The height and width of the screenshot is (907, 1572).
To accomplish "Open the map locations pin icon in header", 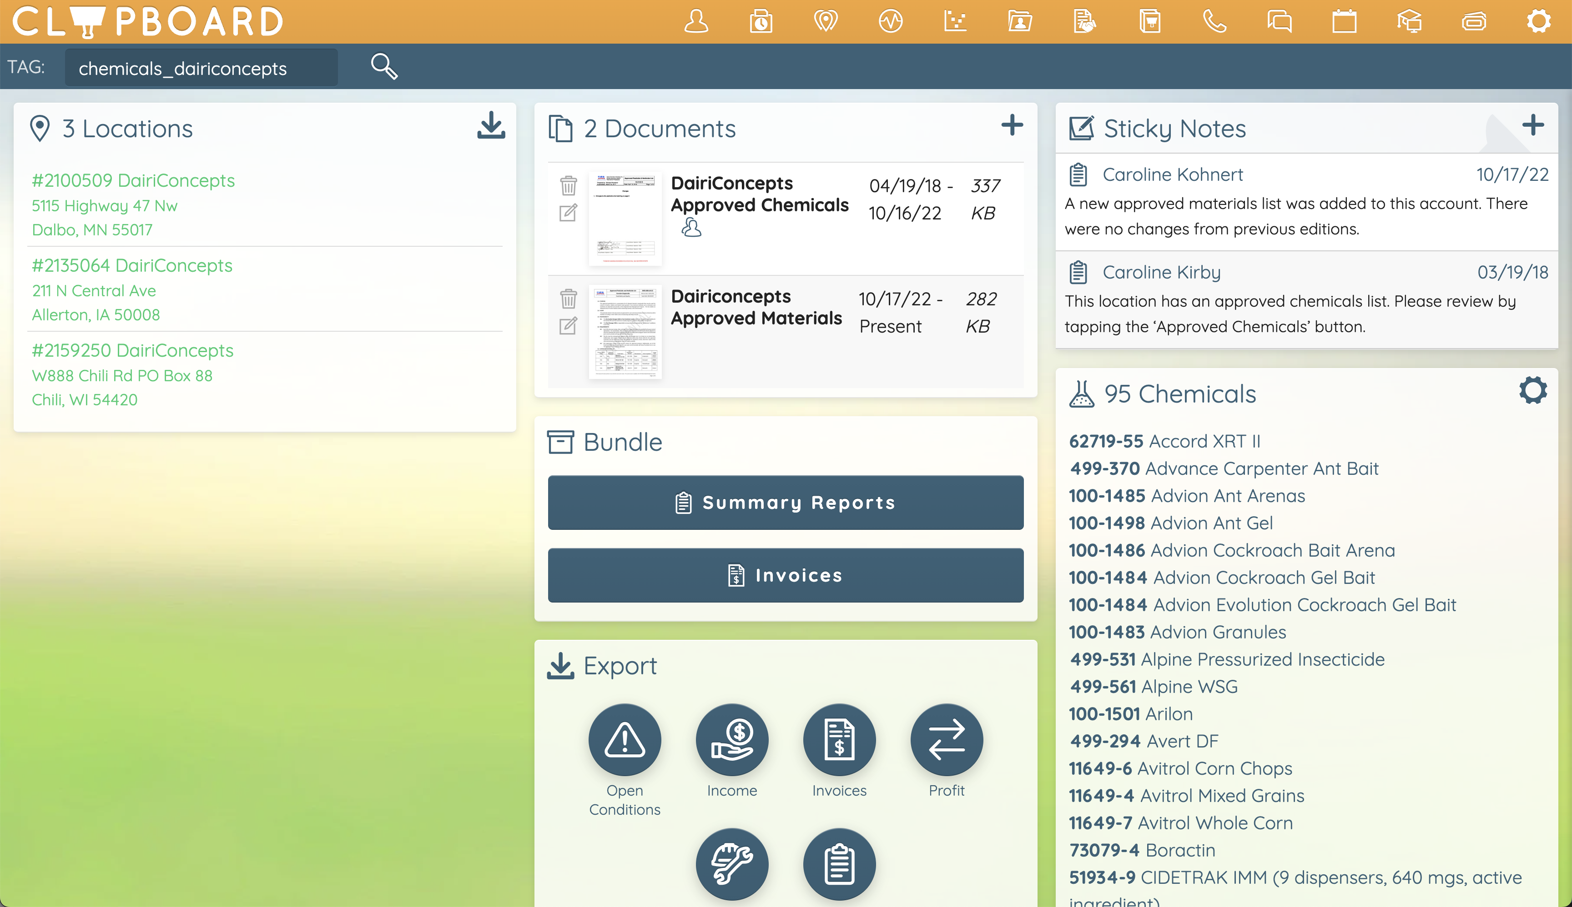I will (x=826, y=21).
